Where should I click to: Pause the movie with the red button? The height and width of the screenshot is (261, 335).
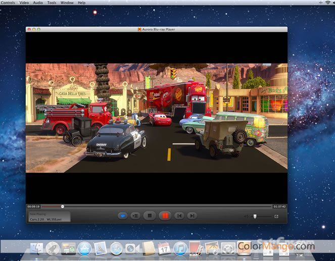point(164,216)
